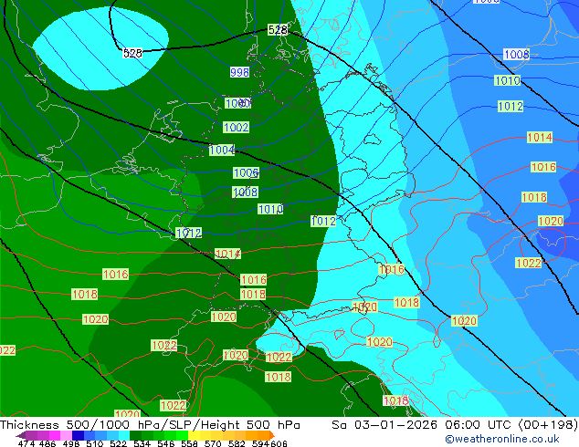The width and height of the screenshot is (579, 447).
Task: Click the 'Sa 03-01-2026 06:00 UTC (00+198)' timestamp
Action: (x=455, y=425)
